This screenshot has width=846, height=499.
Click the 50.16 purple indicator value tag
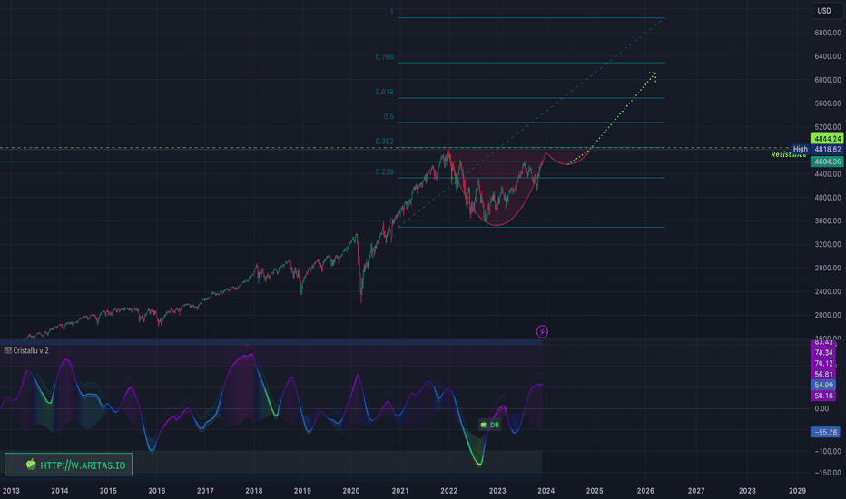823,396
